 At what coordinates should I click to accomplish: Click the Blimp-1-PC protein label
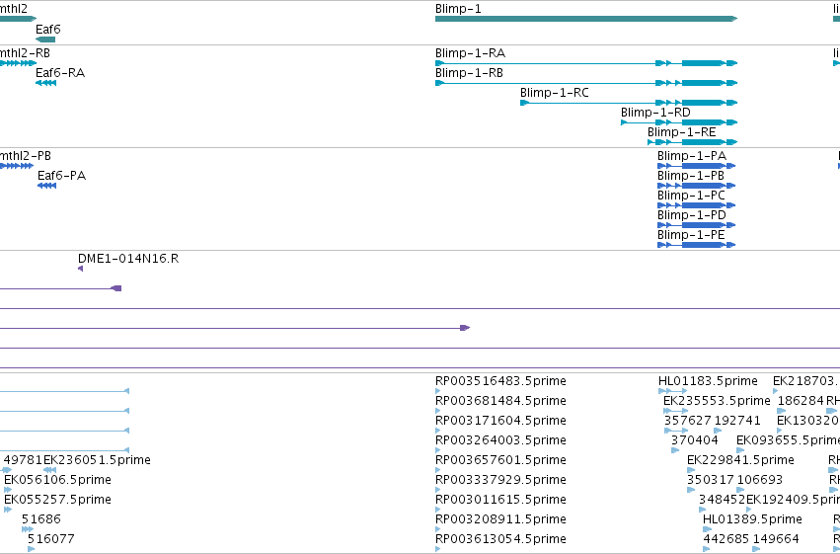click(x=691, y=196)
